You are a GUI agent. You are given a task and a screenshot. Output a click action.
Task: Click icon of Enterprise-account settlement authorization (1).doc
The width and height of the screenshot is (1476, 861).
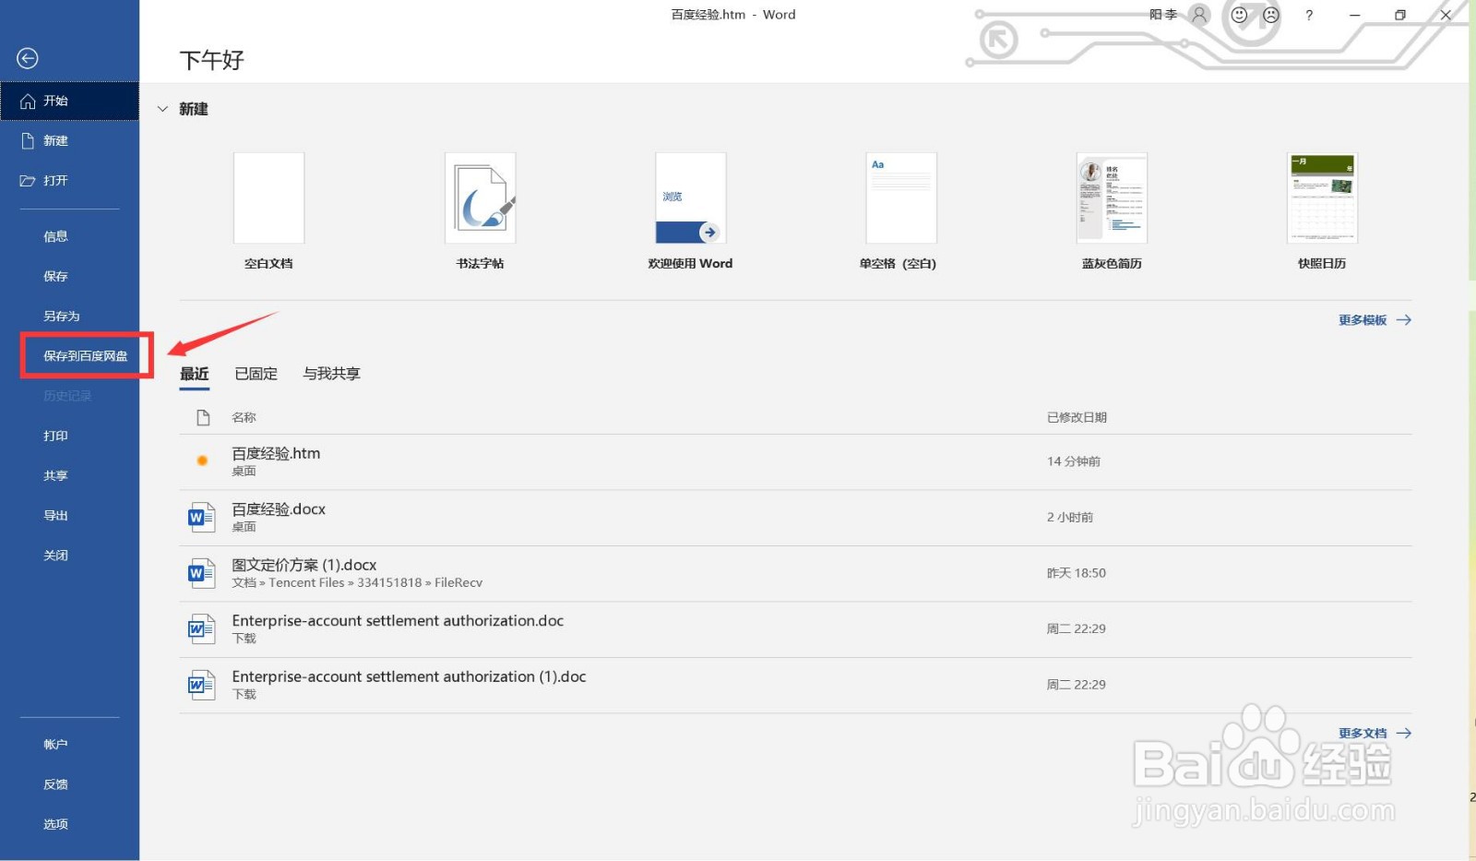[x=201, y=685]
